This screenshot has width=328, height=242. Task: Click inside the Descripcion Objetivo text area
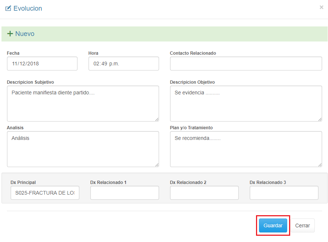(x=246, y=104)
